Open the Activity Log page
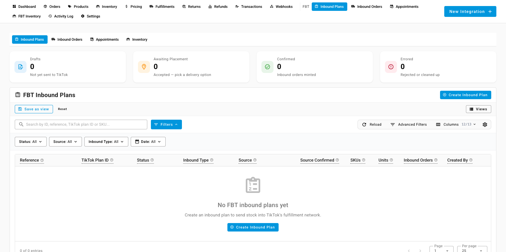 (61, 16)
